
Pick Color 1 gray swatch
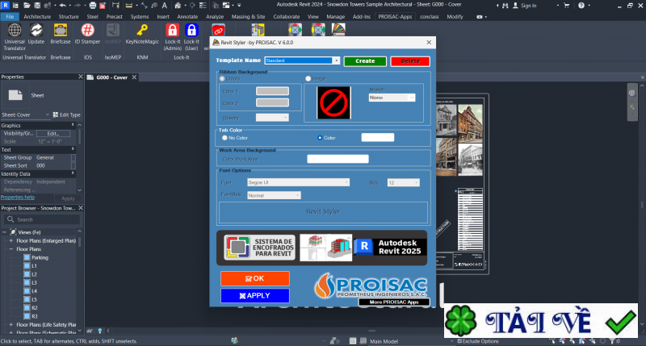pos(272,91)
